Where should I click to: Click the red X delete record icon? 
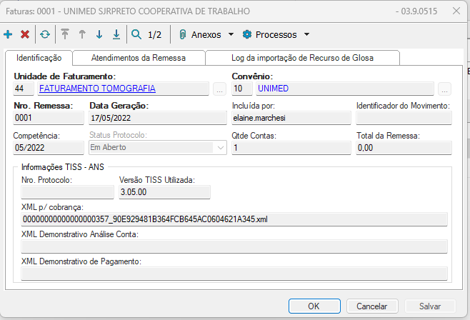(x=25, y=34)
